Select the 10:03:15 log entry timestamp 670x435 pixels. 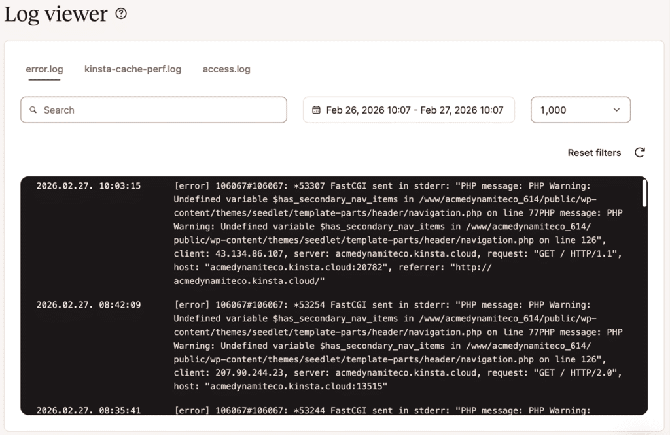coord(88,185)
